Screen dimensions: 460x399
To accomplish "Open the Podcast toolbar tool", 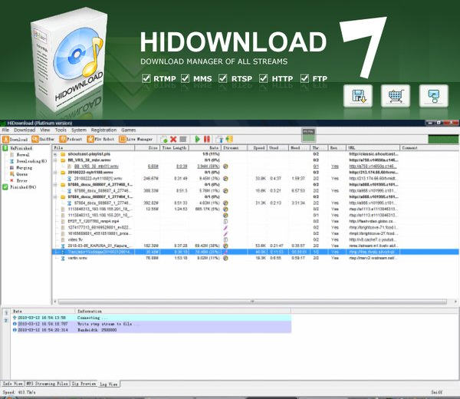I will click(x=71, y=139).
